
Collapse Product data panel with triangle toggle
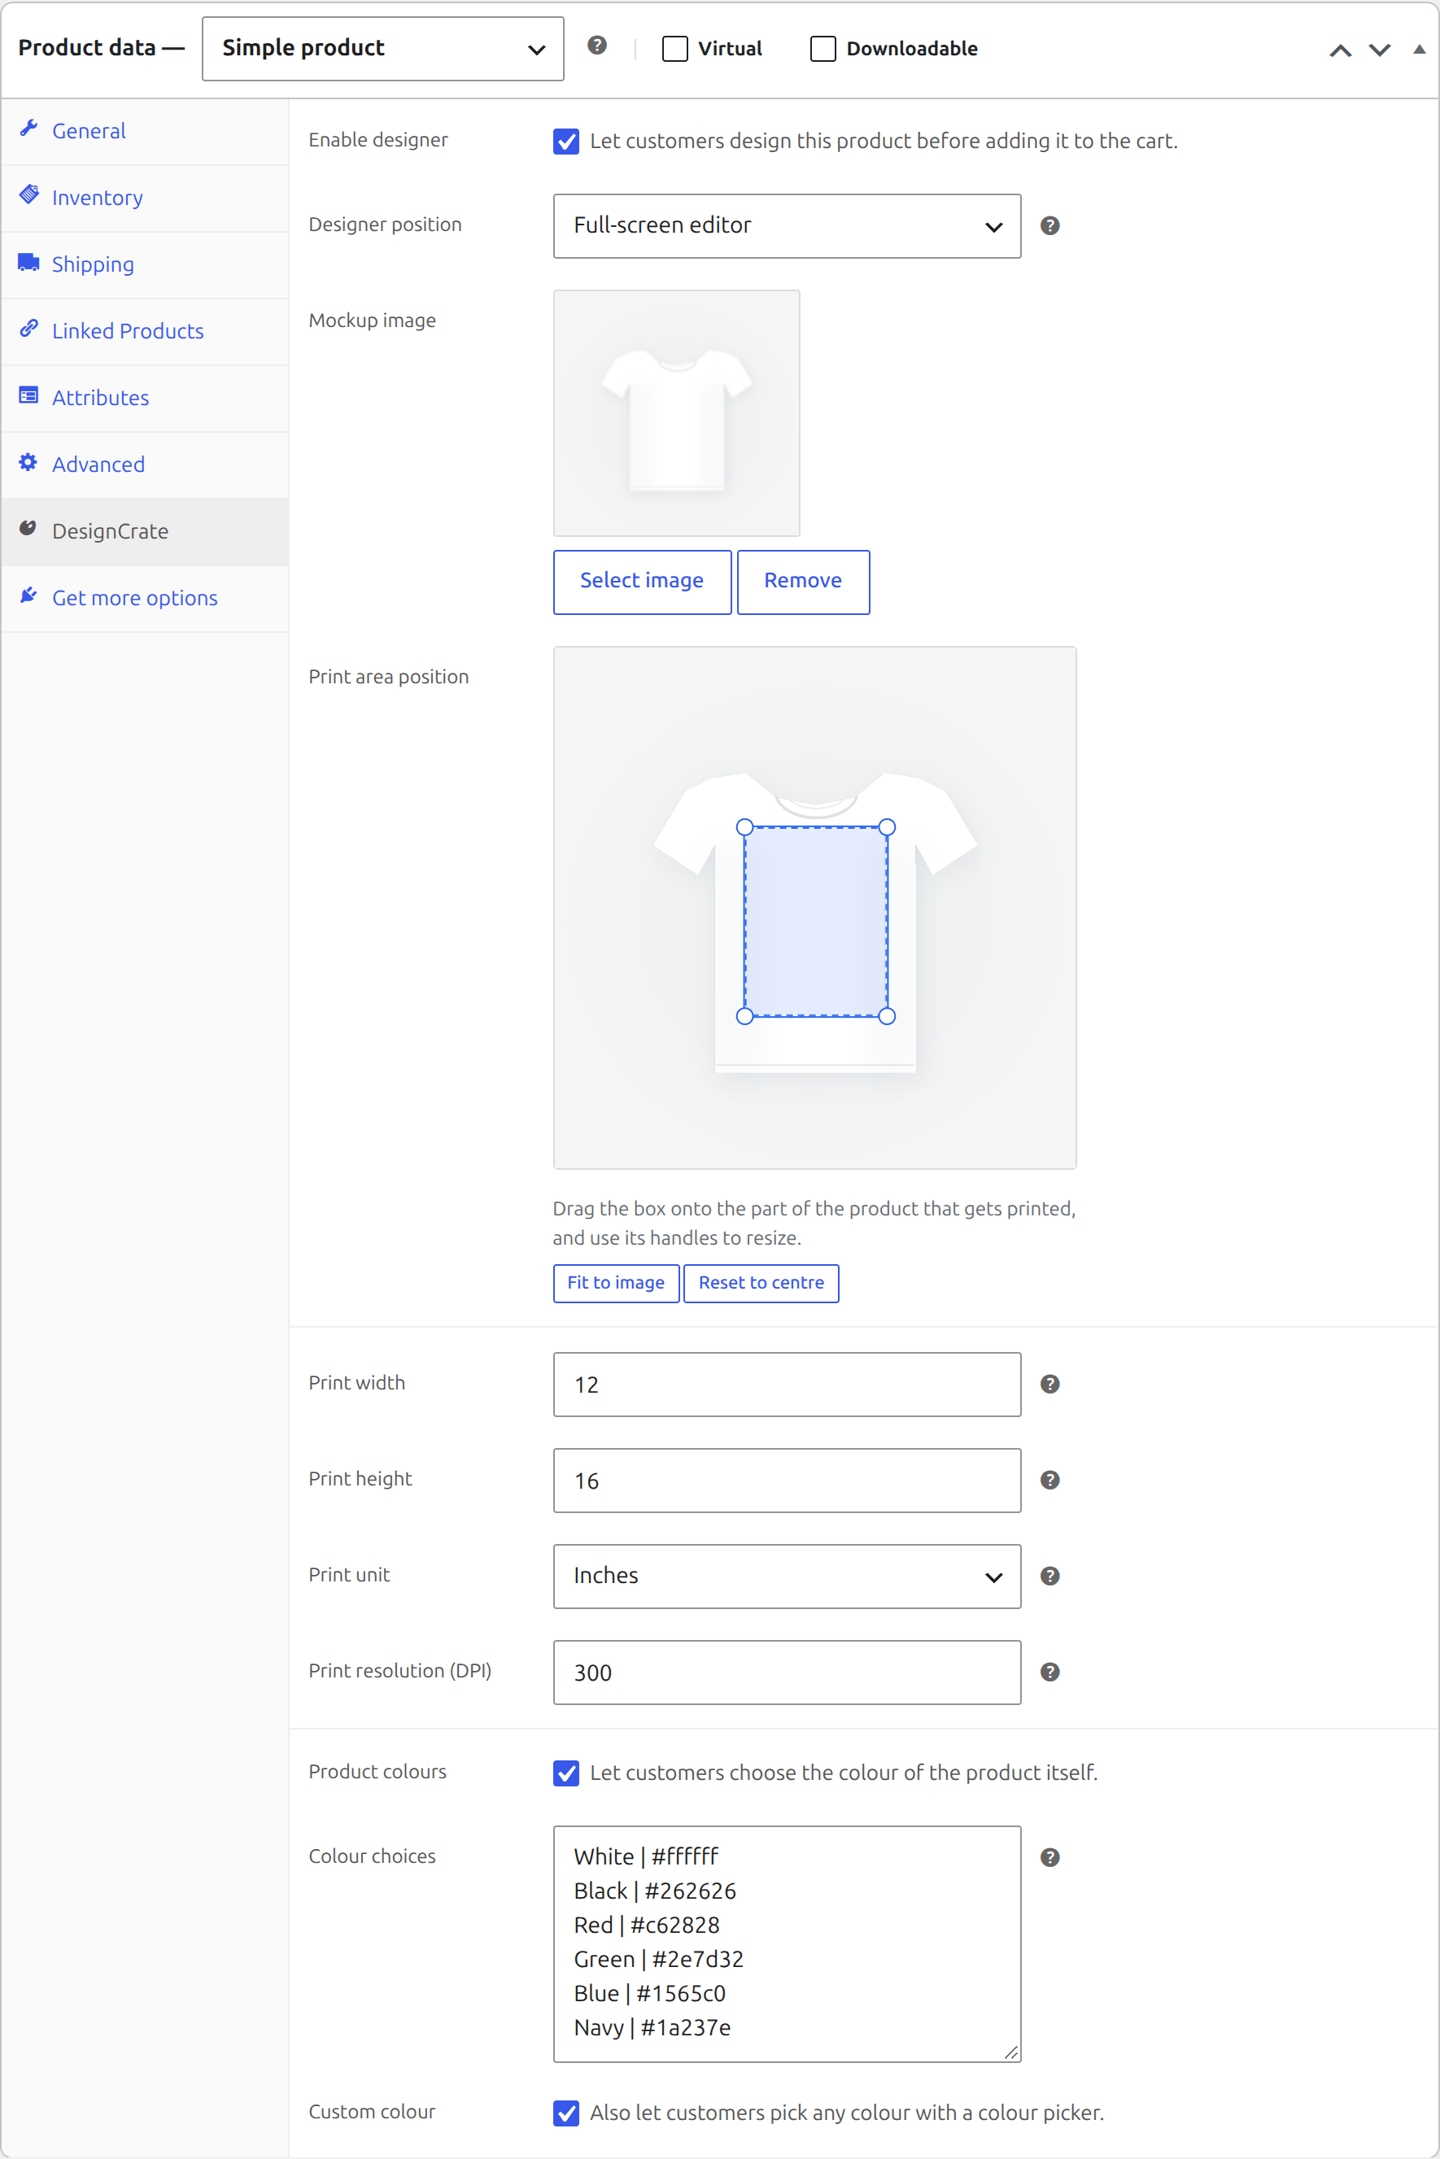(x=1419, y=50)
